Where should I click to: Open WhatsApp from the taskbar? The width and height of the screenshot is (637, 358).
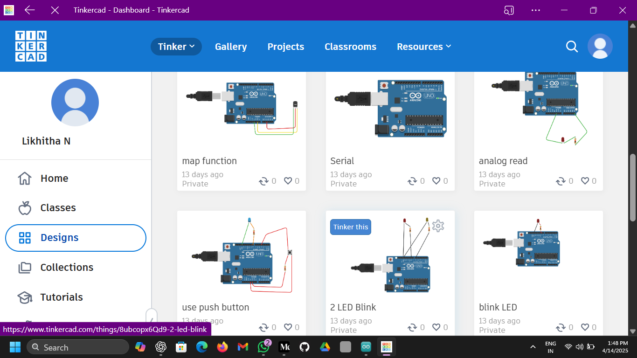click(264, 347)
